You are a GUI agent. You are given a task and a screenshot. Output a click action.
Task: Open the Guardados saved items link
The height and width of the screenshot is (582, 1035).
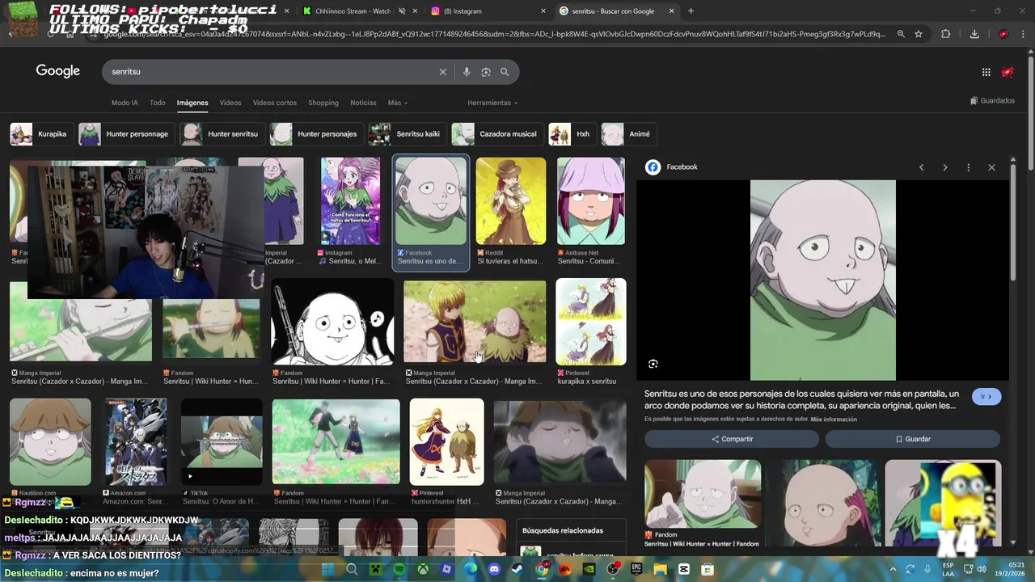pos(992,101)
